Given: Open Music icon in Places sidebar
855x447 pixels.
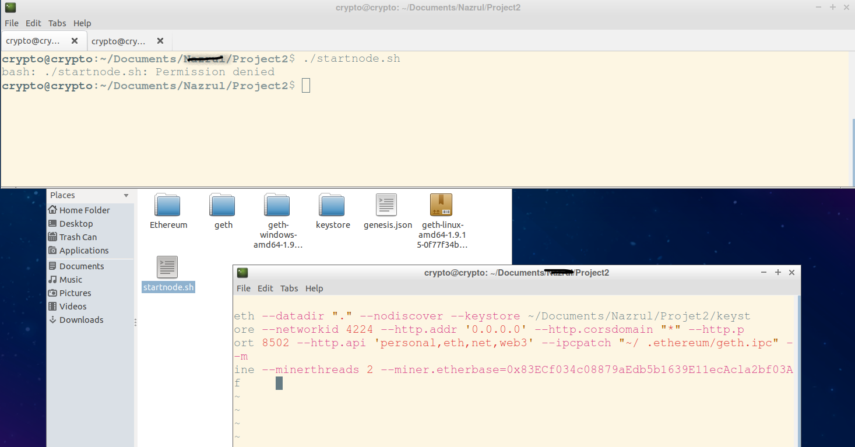Looking at the screenshot, I should click(x=53, y=280).
